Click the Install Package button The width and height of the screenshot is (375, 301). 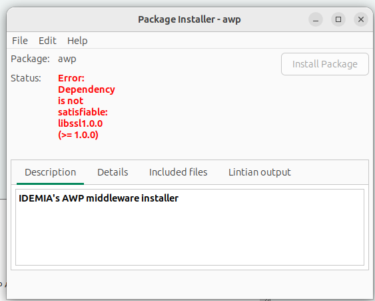pyautogui.click(x=325, y=64)
